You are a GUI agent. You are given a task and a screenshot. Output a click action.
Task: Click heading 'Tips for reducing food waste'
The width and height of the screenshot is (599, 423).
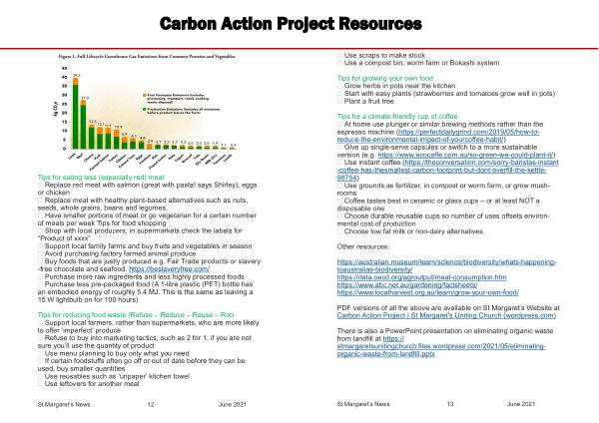(x=136, y=315)
